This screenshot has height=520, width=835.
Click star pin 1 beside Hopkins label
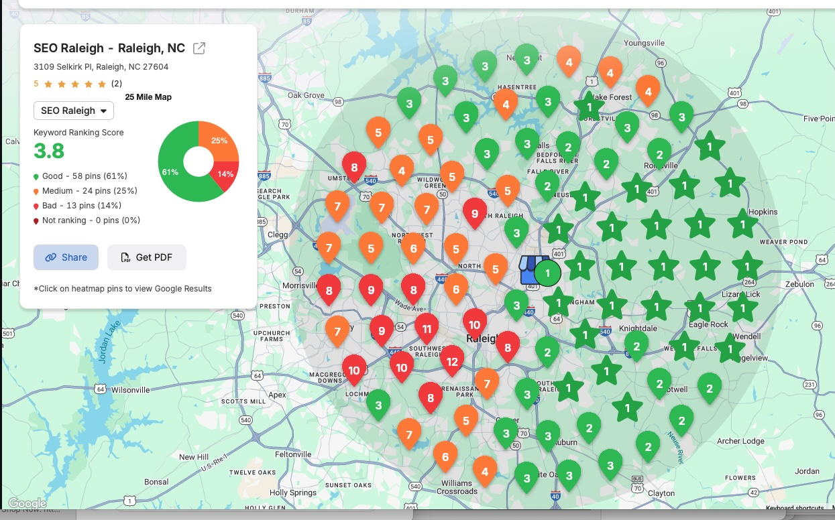(x=742, y=224)
